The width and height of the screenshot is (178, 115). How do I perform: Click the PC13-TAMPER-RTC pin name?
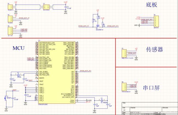(x=68, y=94)
